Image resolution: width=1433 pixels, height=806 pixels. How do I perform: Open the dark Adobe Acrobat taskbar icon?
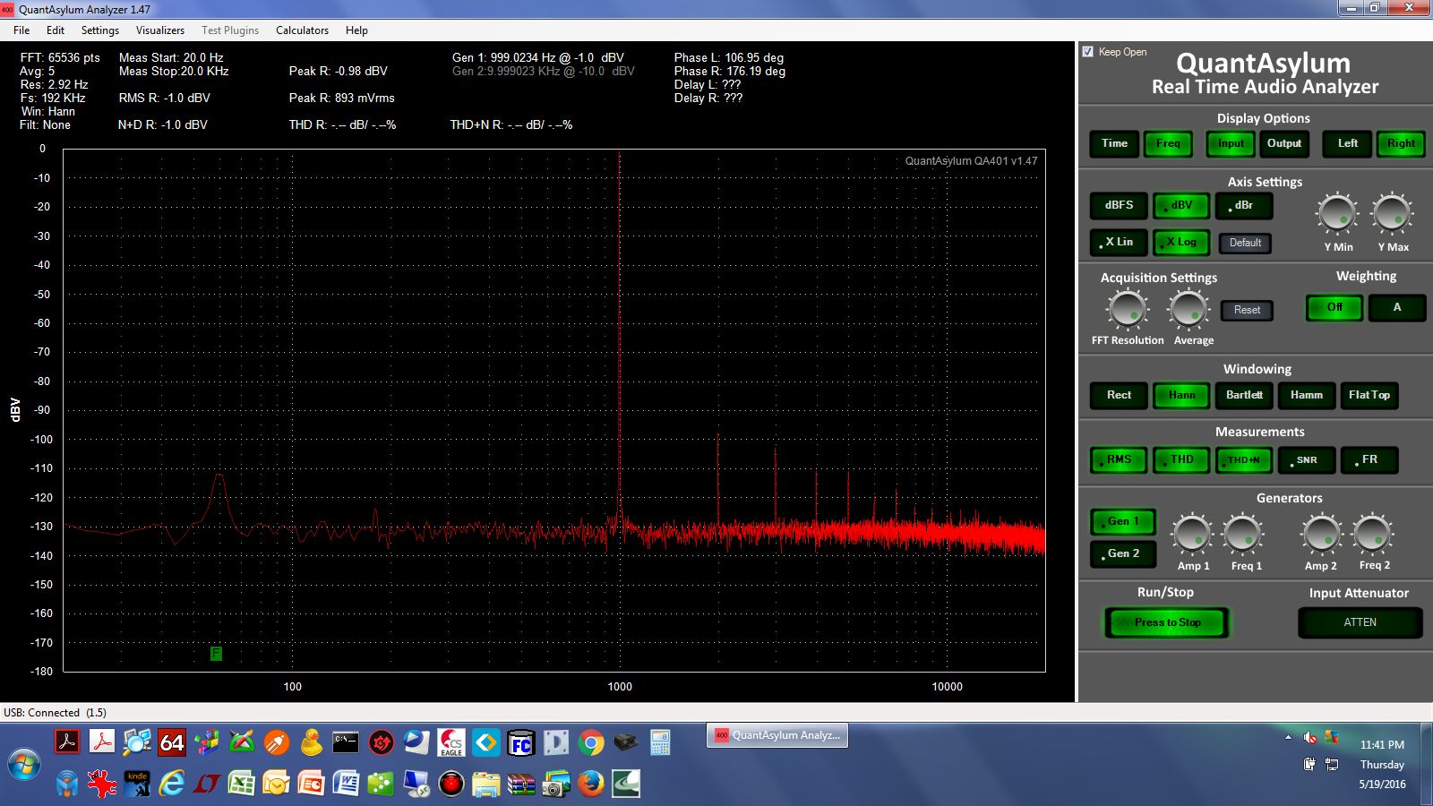pyautogui.click(x=67, y=742)
